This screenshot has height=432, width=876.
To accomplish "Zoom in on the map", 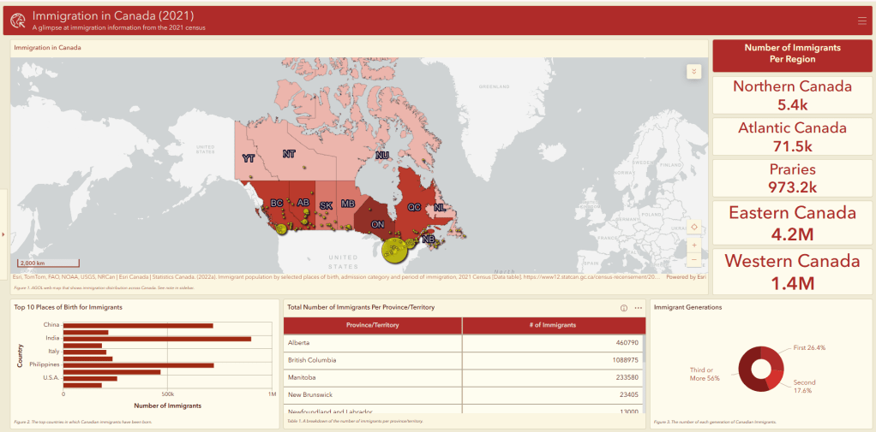I will tap(693, 246).
